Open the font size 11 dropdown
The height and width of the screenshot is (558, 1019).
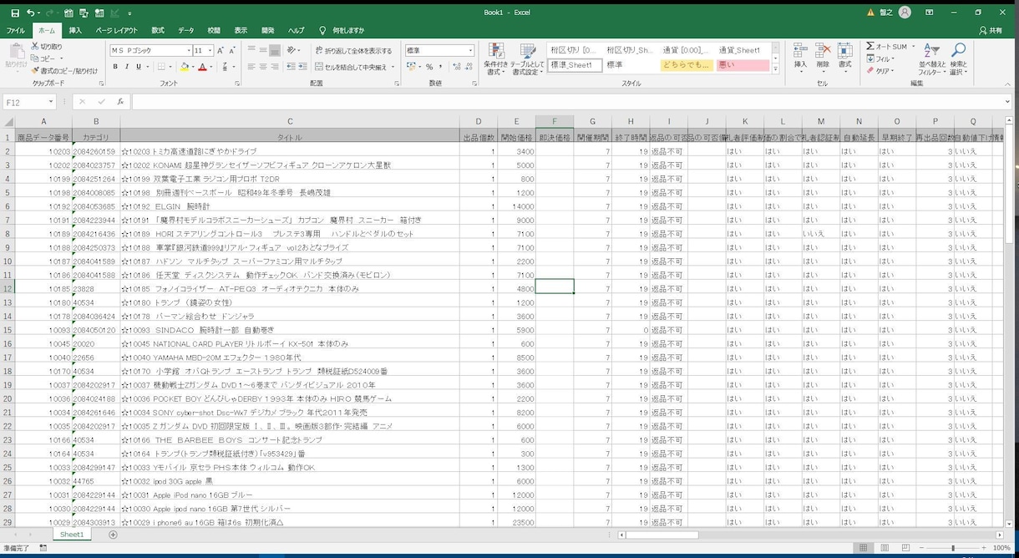point(210,51)
